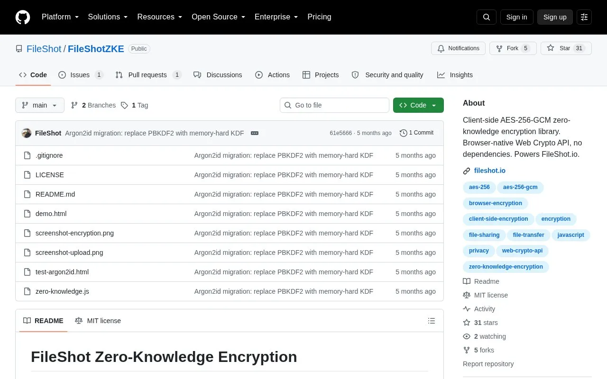The width and height of the screenshot is (607, 379).
Task: Star the FileShotZKE repository
Action: [x=566, y=48]
